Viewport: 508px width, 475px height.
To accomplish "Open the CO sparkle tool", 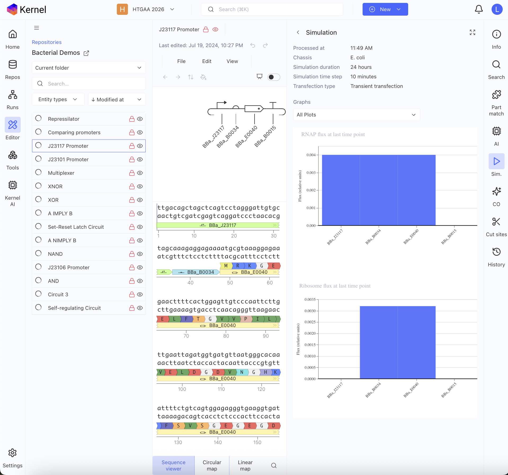I will (x=496, y=196).
